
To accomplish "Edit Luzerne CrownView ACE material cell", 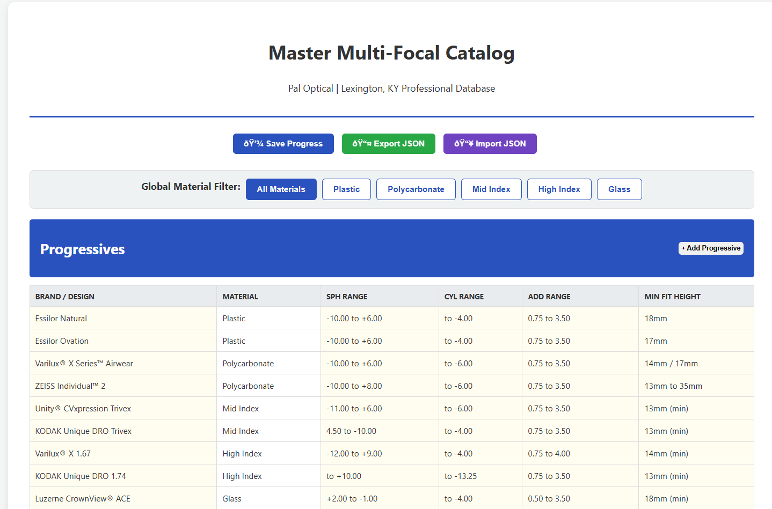I will (x=232, y=499).
